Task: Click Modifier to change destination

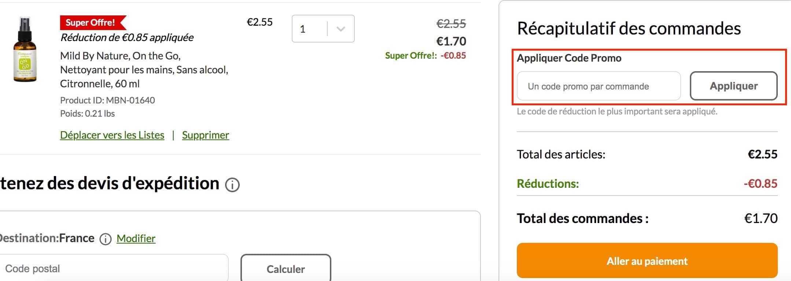Action: [x=136, y=238]
